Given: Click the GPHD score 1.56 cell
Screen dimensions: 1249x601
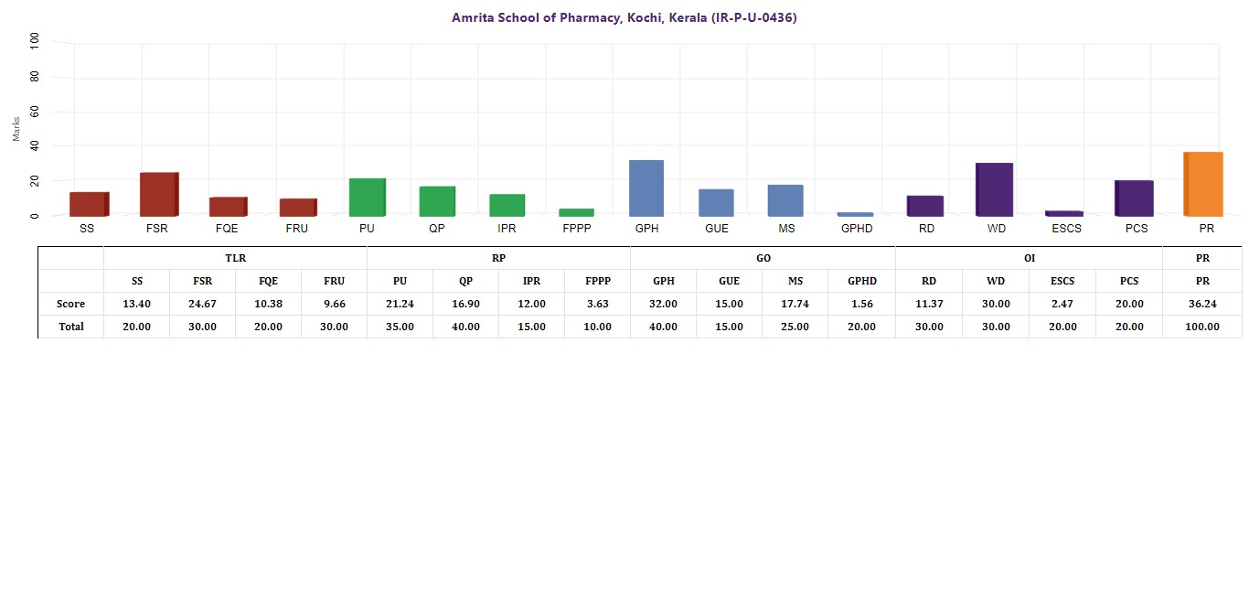Looking at the screenshot, I should pos(861,304).
